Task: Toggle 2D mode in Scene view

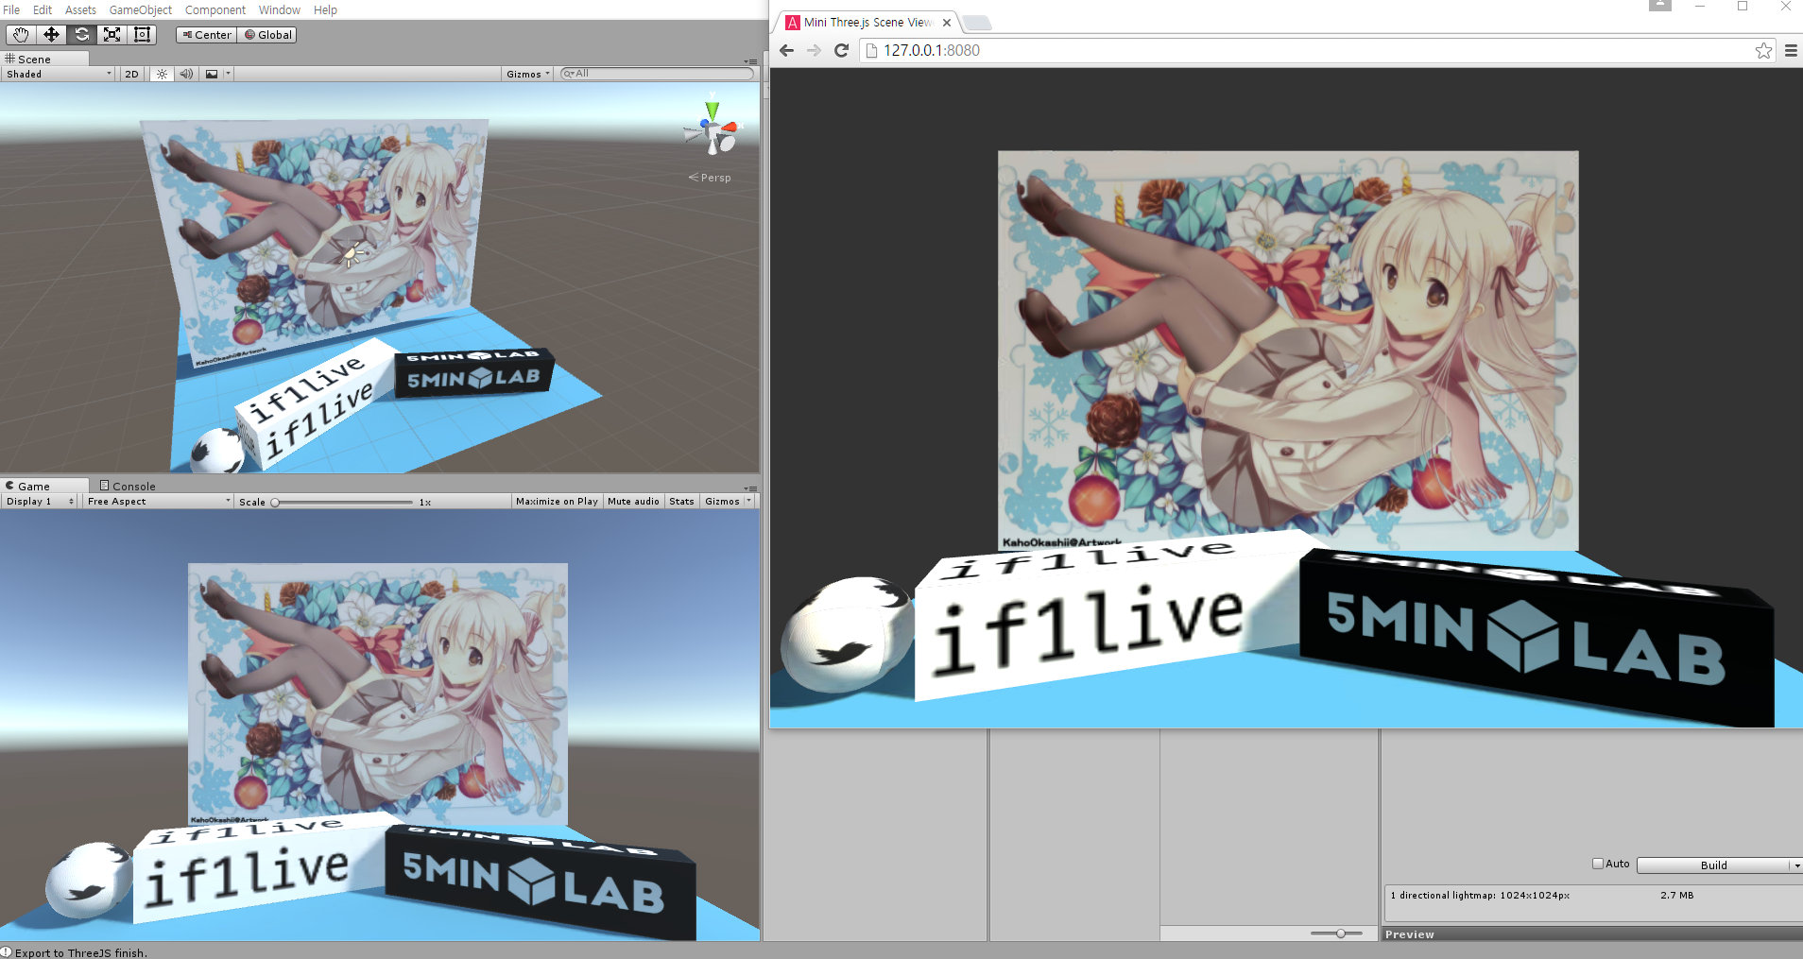Action: [x=130, y=74]
